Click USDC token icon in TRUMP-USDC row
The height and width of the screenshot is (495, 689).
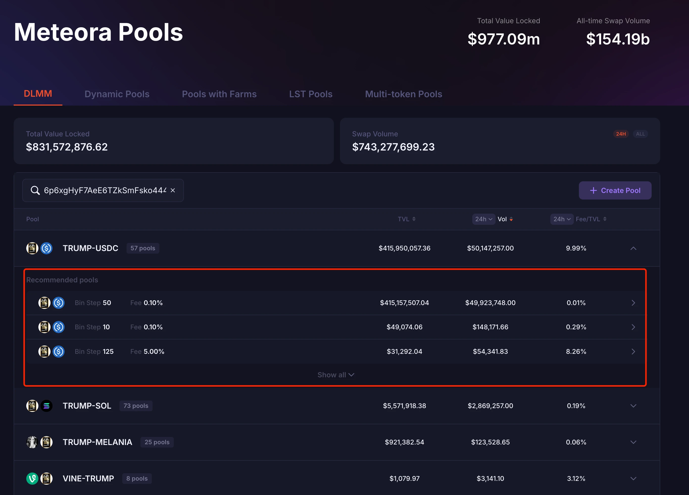[46, 248]
